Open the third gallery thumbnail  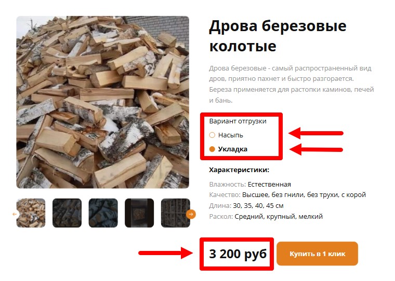click(103, 213)
